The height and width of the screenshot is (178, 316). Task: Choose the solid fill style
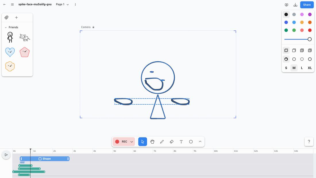pyautogui.click(x=302, y=50)
